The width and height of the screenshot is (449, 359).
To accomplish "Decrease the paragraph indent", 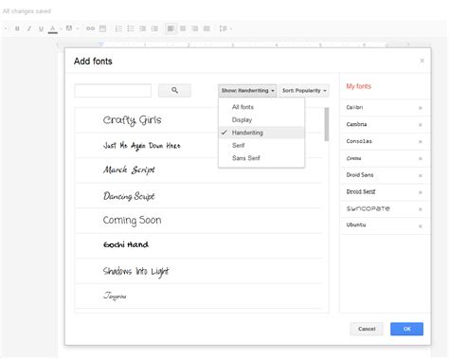I will click(x=142, y=28).
